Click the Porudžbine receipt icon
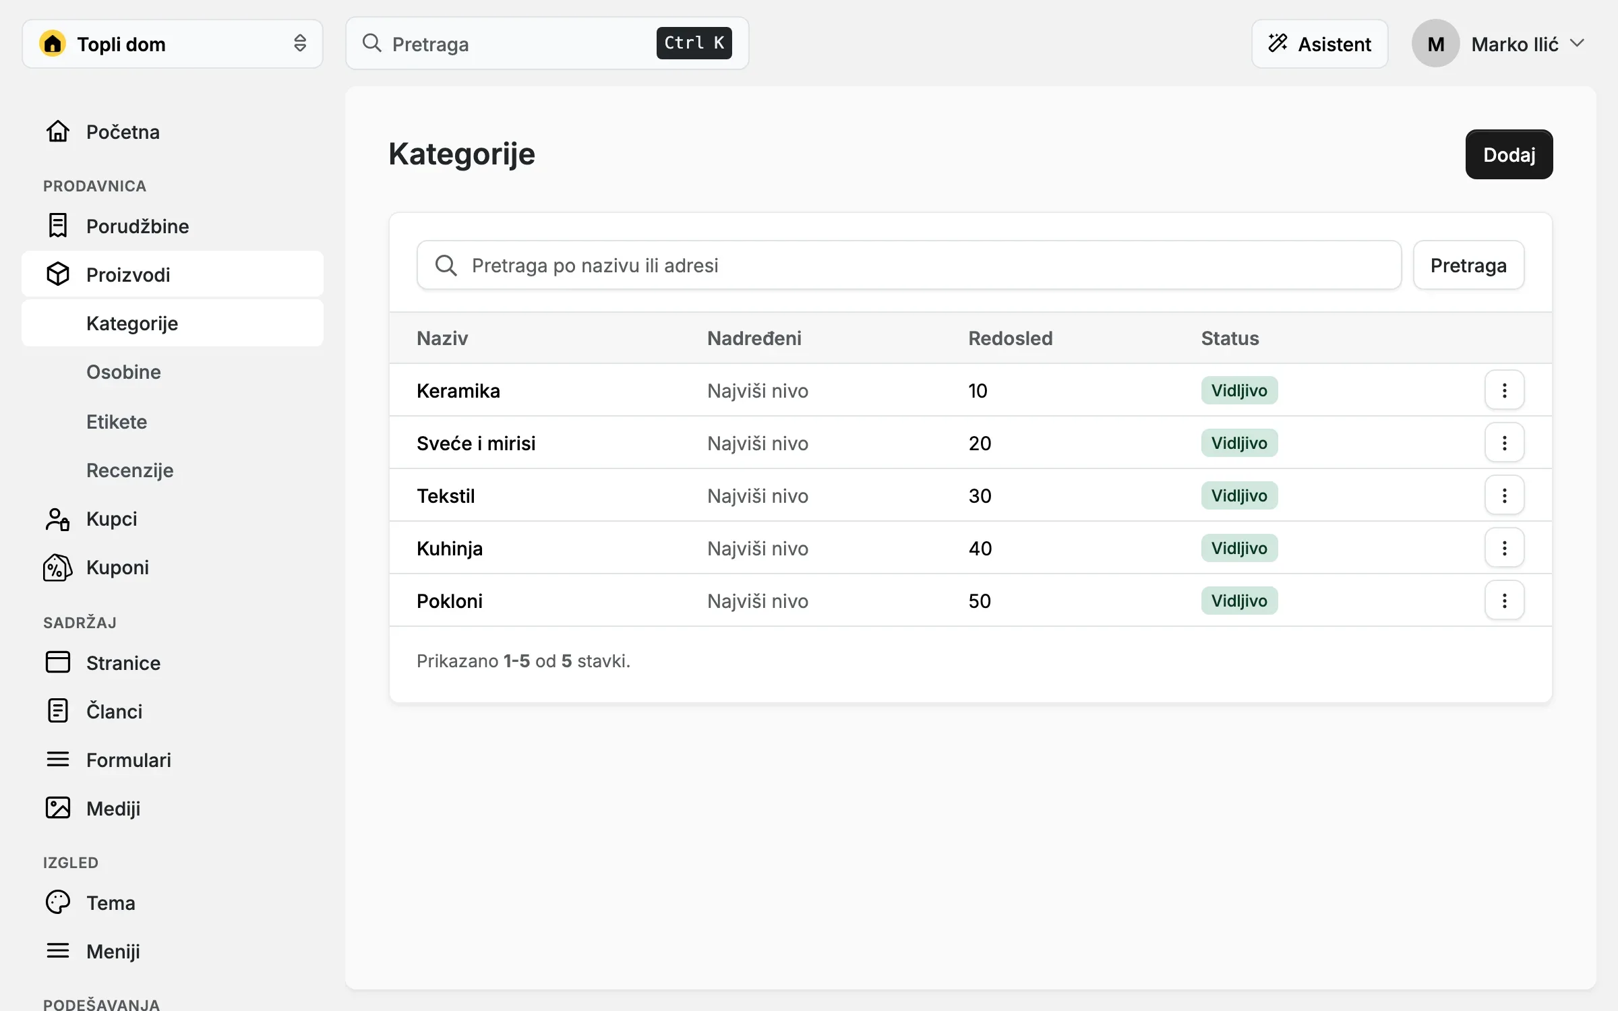The height and width of the screenshot is (1011, 1618). [x=58, y=226]
